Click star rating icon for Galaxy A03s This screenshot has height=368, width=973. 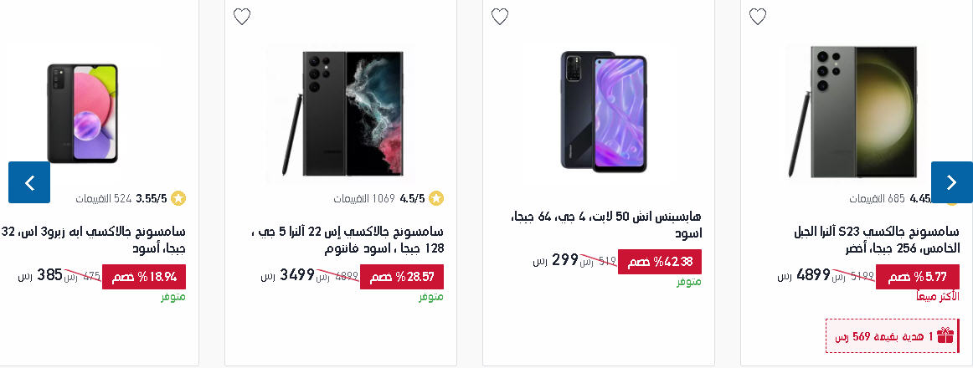point(178,199)
